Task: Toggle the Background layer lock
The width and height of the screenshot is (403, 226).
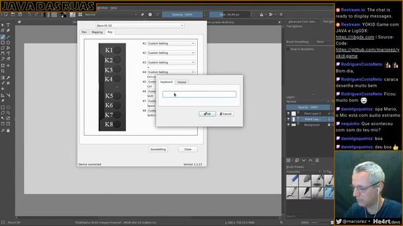Action: click(x=329, y=125)
